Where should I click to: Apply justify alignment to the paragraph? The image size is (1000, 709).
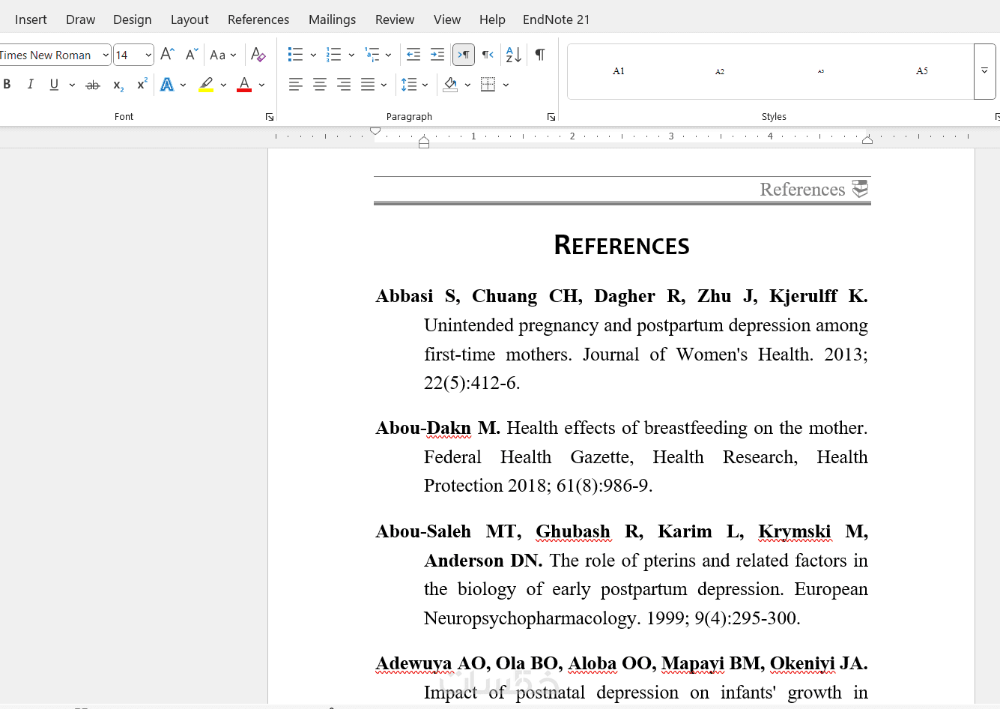[x=368, y=85]
